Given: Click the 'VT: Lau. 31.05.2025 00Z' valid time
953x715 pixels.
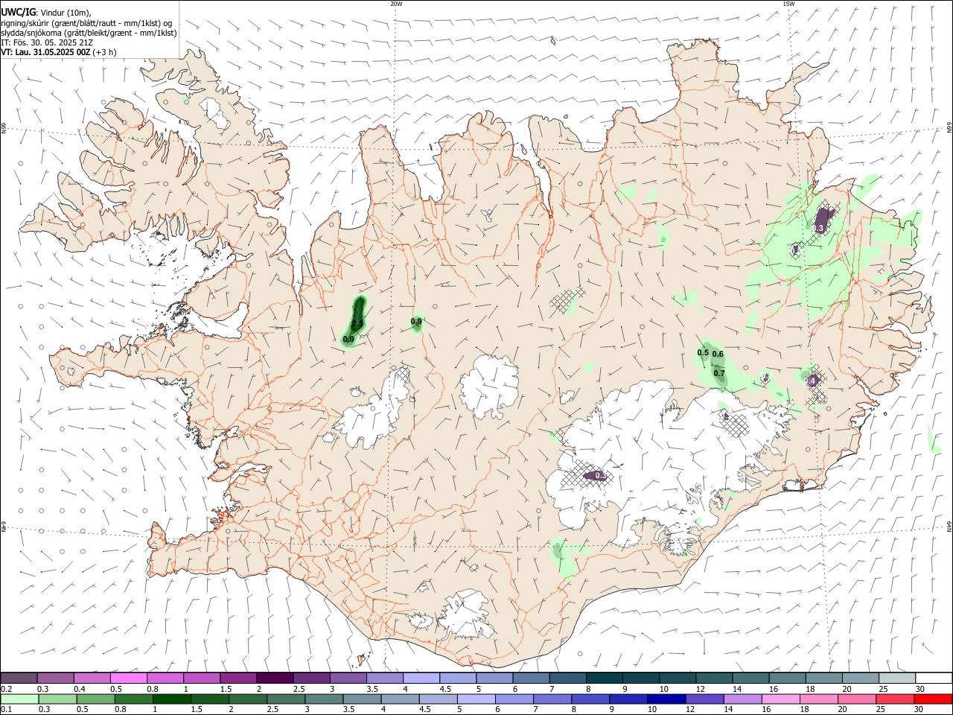Looking at the screenshot, I should [x=45, y=52].
